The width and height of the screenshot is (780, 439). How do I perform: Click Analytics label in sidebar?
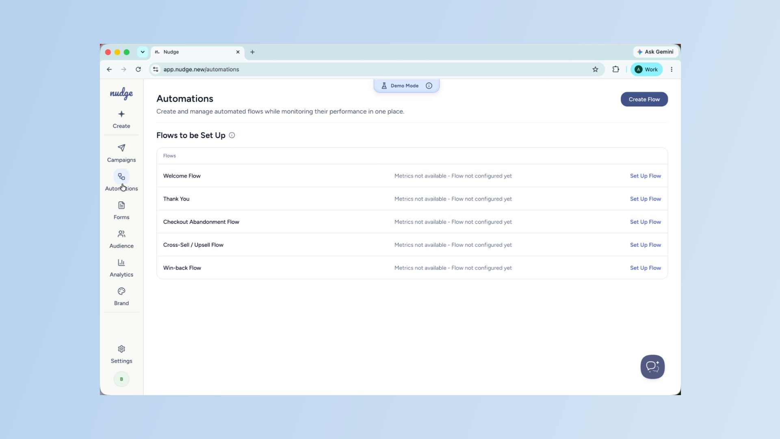pos(121,275)
